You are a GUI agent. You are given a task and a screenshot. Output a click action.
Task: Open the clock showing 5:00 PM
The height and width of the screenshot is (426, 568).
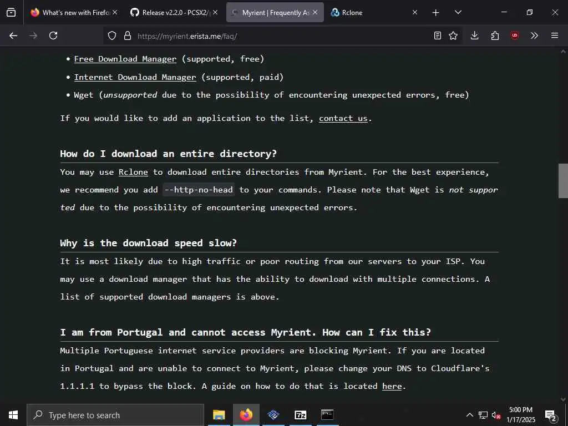pyautogui.click(x=520, y=415)
